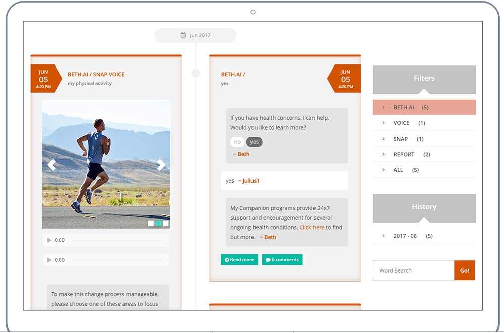
Task: Select the highlighted teal slideshow indicator
Action: tap(158, 223)
